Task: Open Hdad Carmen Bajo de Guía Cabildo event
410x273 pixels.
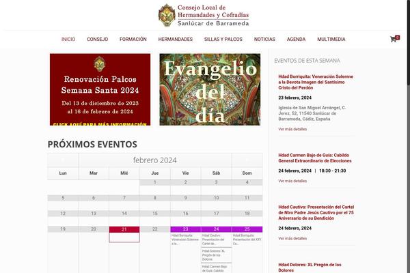Action: coord(315,158)
